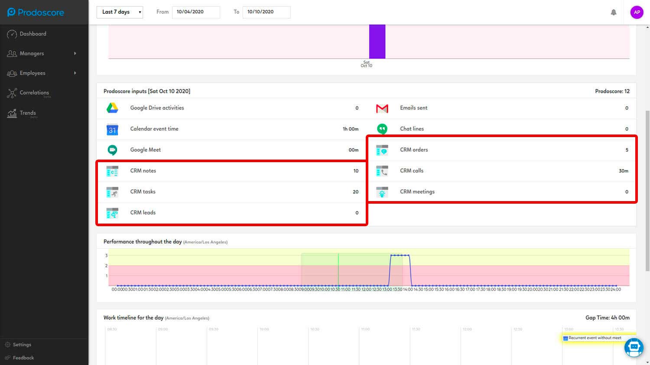Viewport: 650px width, 365px height.
Task: Click the CRM tasks icon
Action: (112, 192)
